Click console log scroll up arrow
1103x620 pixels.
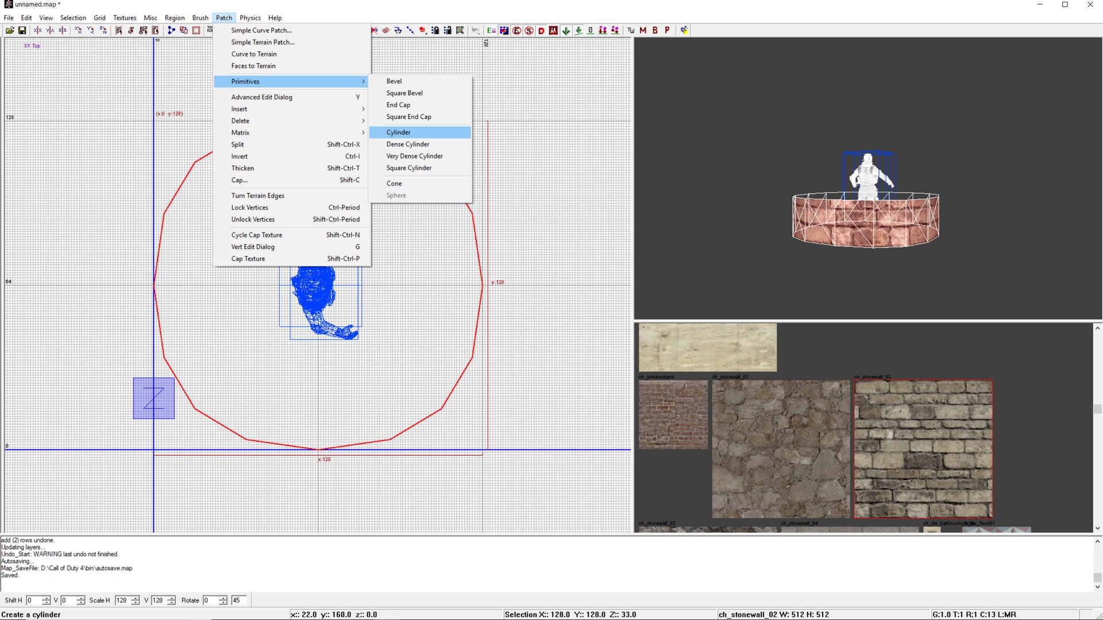1097,541
